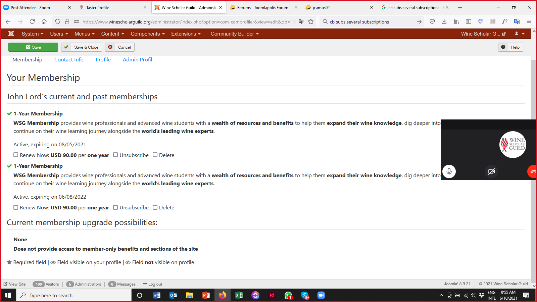
Task: Open Zoom from the taskbar
Action: (x=321, y=295)
